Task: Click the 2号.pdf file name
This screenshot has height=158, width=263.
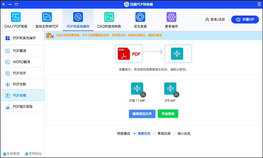Action: click(x=170, y=100)
